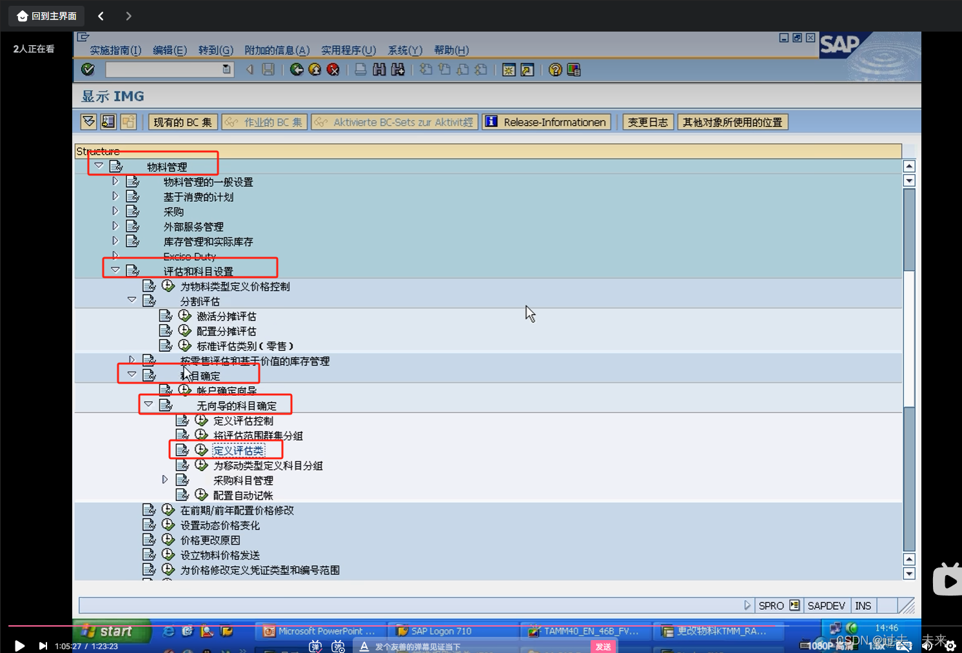This screenshot has height=653, width=962.
Task: Click the Last Page icon in toolbar
Action: coord(481,70)
